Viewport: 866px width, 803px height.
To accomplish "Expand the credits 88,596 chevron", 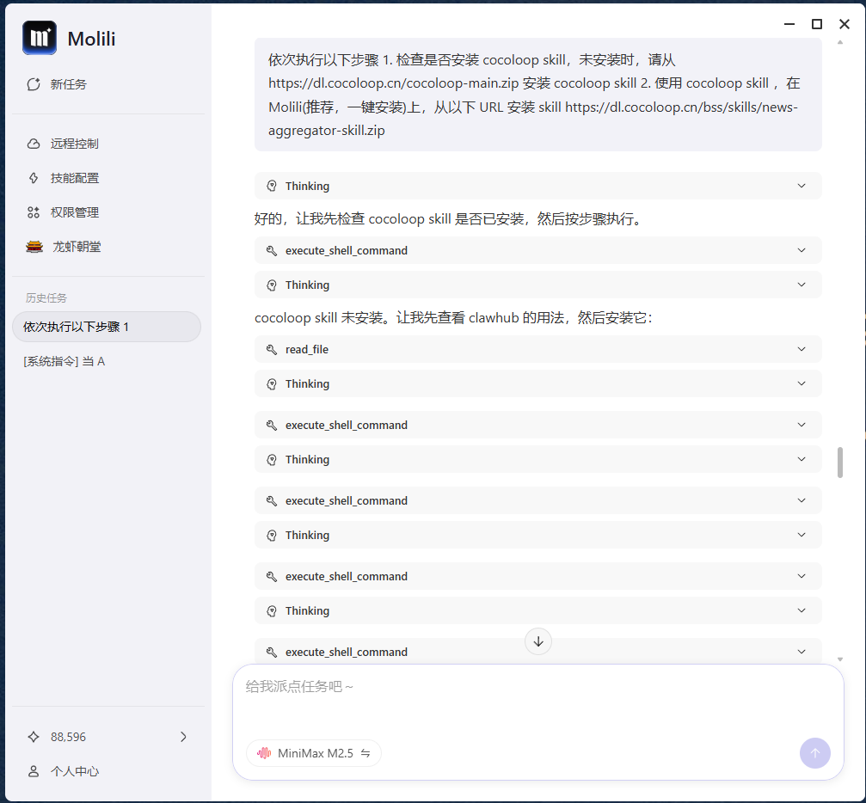I will (x=183, y=737).
